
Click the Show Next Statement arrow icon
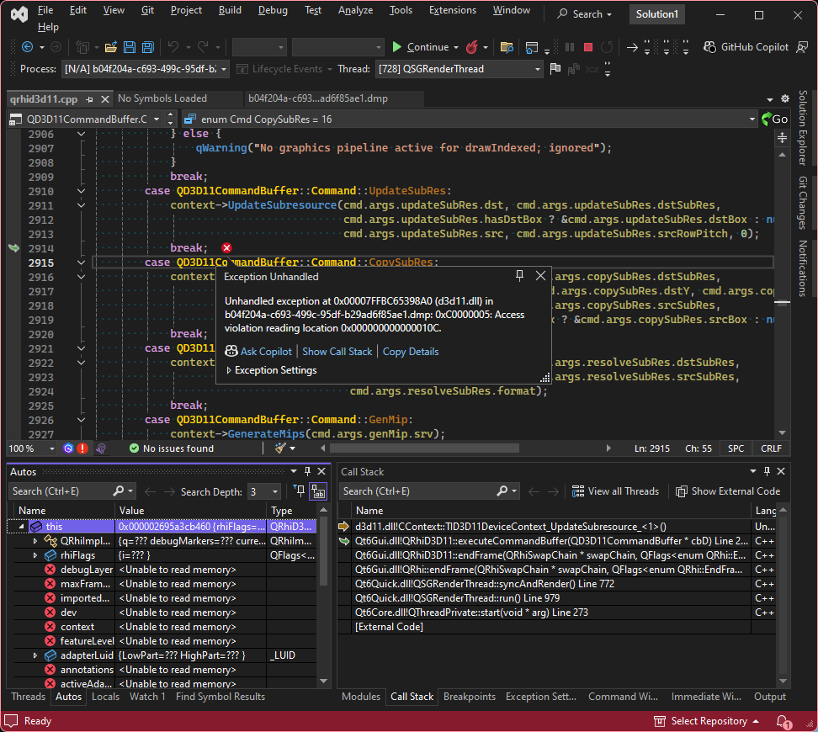632,47
